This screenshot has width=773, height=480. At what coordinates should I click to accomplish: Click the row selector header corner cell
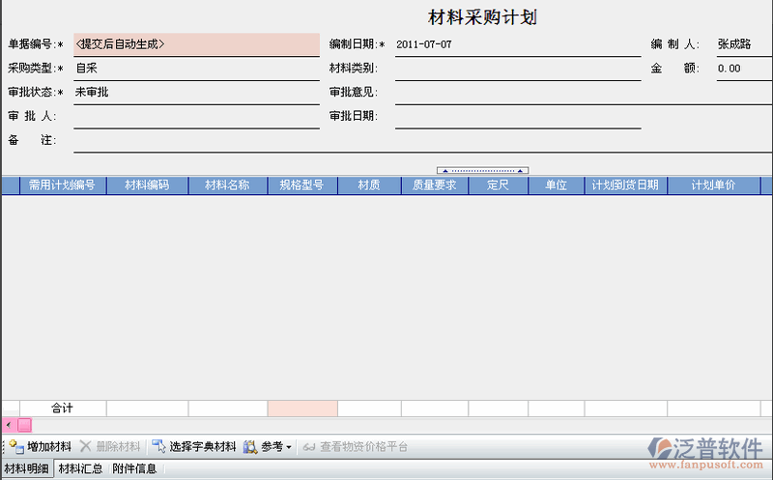[11, 185]
